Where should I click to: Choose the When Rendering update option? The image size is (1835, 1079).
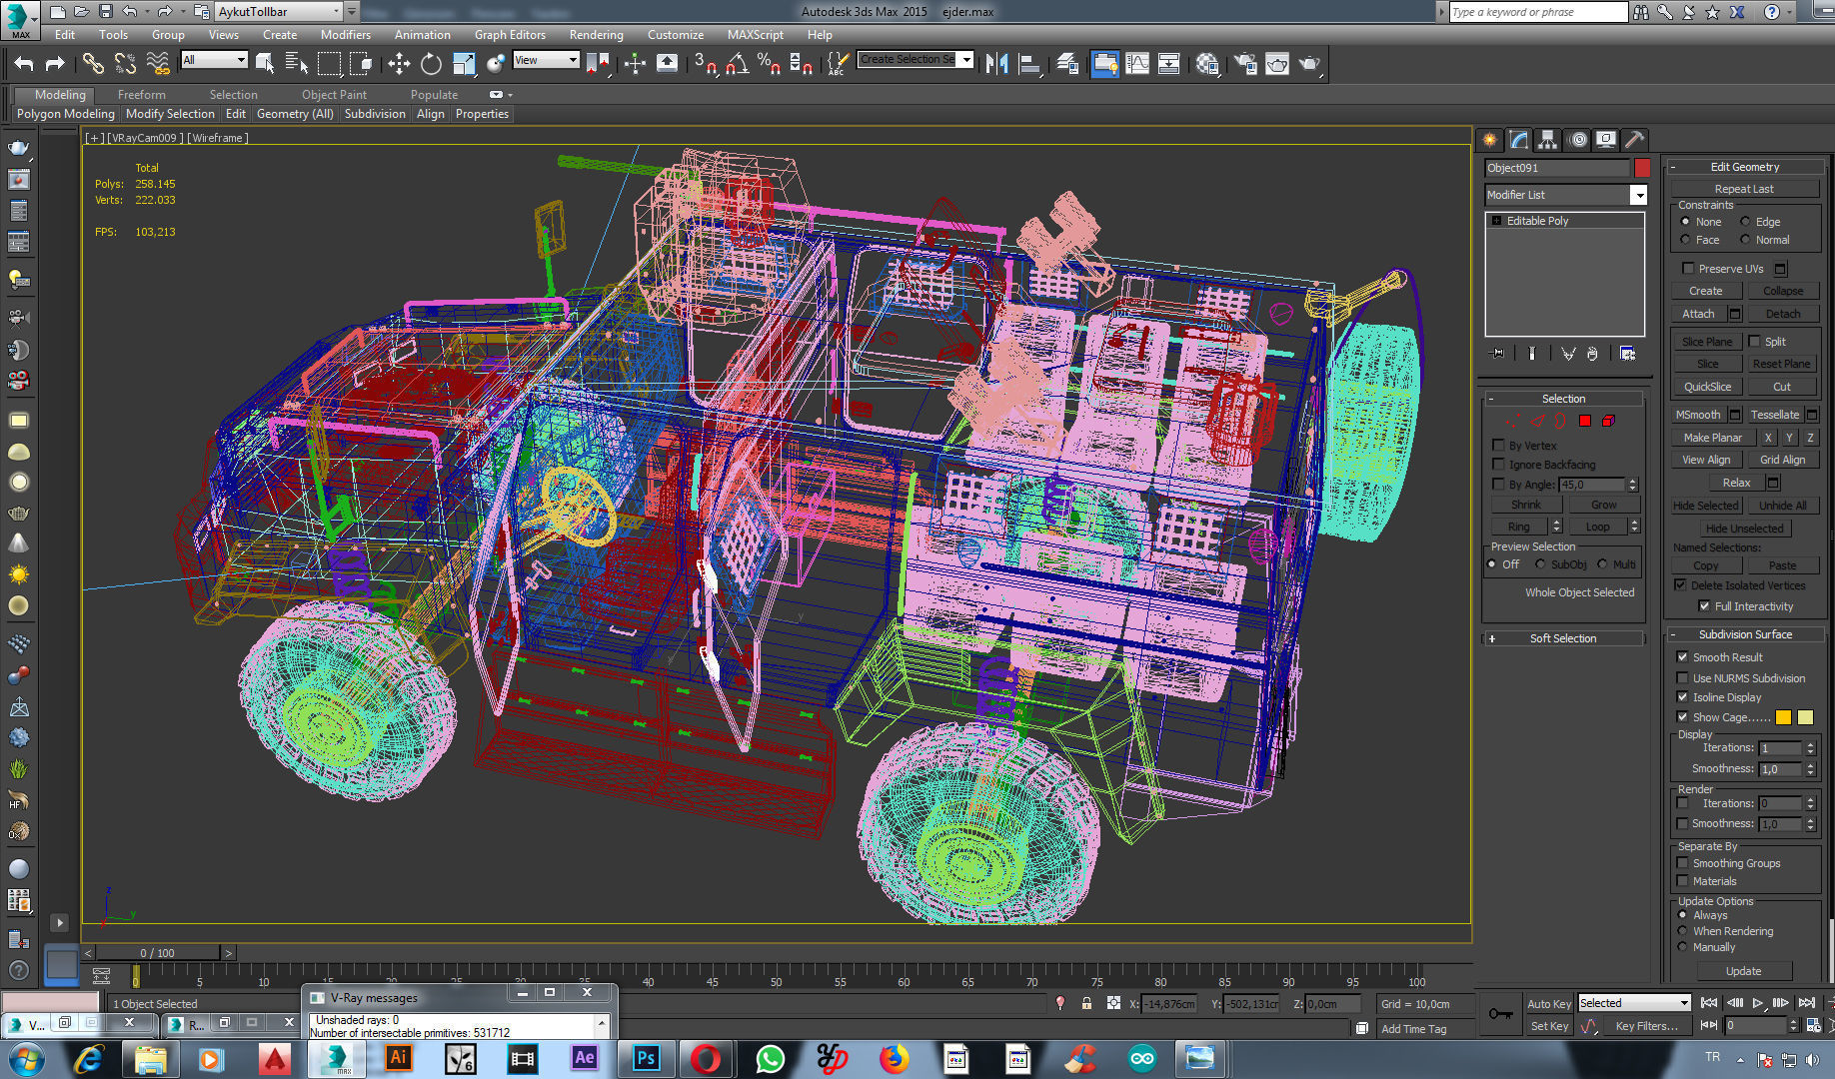click(x=1683, y=931)
